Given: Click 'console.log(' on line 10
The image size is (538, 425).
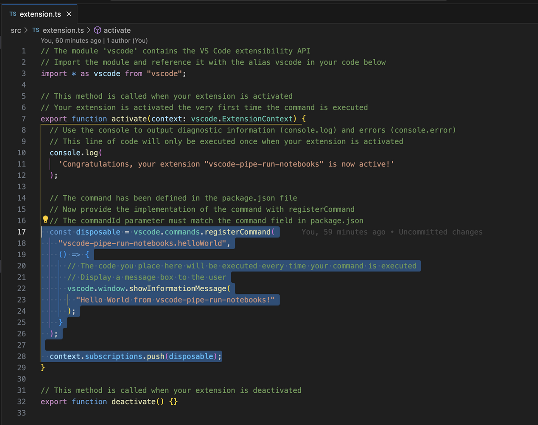Looking at the screenshot, I should tap(76, 153).
